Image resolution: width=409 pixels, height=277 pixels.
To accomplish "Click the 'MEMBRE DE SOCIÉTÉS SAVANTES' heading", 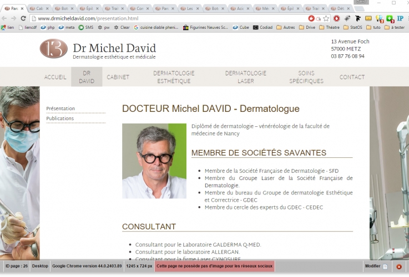I will pyautogui.click(x=259, y=153).
